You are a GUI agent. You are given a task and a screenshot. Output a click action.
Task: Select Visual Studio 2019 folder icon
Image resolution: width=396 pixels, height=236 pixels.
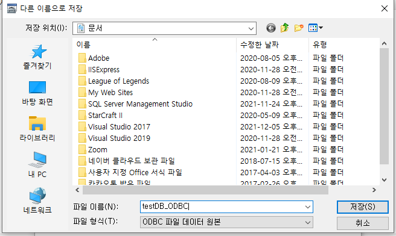pyautogui.click(x=82, y=138)
